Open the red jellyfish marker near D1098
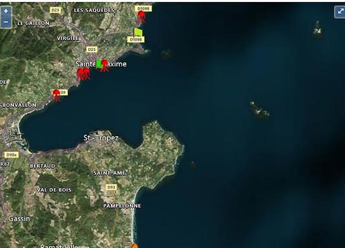Screen dimensions: 345x248 point(141,17)
